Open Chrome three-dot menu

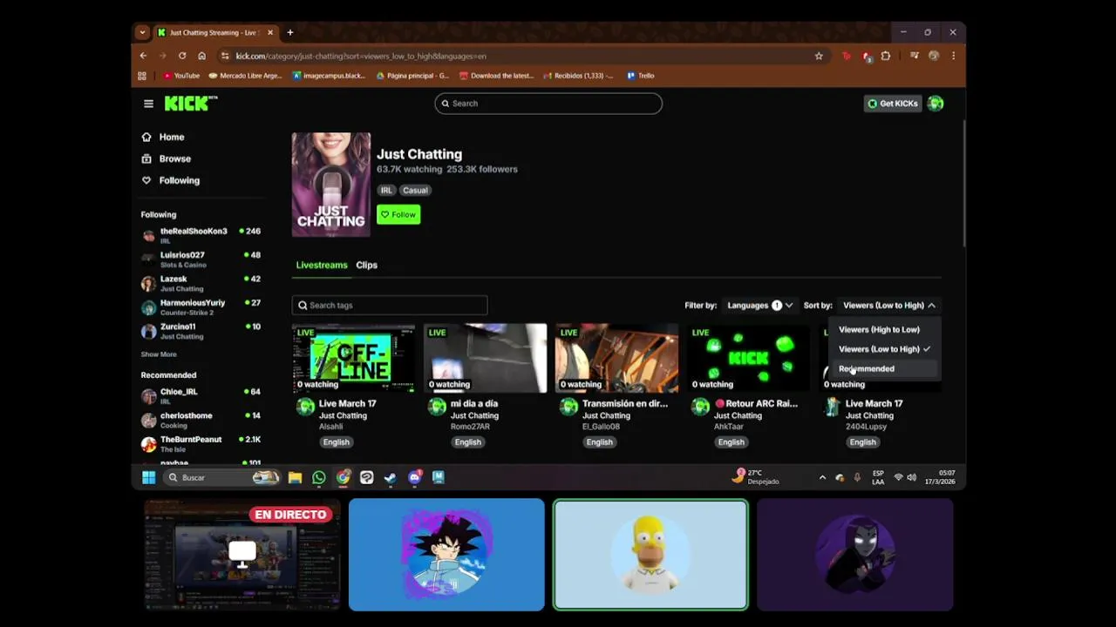pyautogui.click(x=953, y=56)
